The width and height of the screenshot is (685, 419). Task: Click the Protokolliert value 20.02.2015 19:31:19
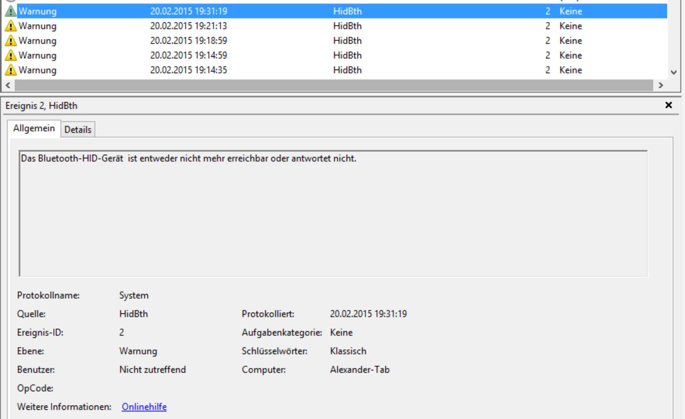pos(368,314)
